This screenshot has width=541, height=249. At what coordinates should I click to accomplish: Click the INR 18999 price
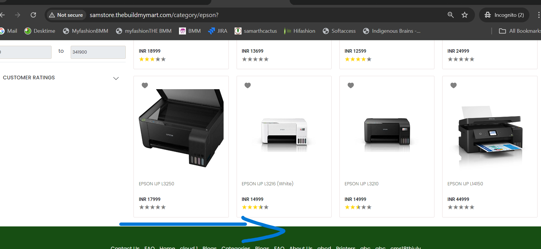pos(150,51)
